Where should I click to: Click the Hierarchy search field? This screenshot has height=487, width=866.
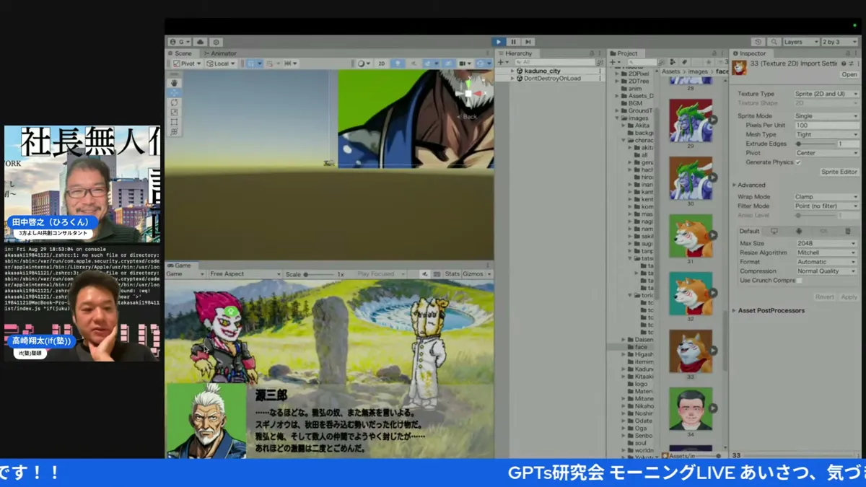(554, 63)
